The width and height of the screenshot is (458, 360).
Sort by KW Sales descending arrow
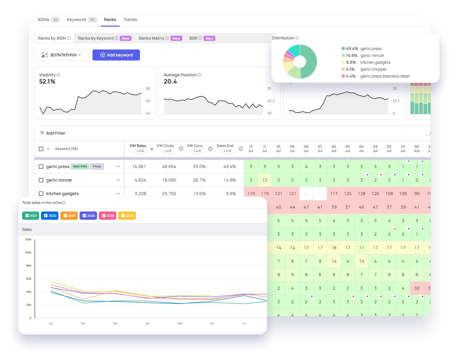tap(152, 149)
